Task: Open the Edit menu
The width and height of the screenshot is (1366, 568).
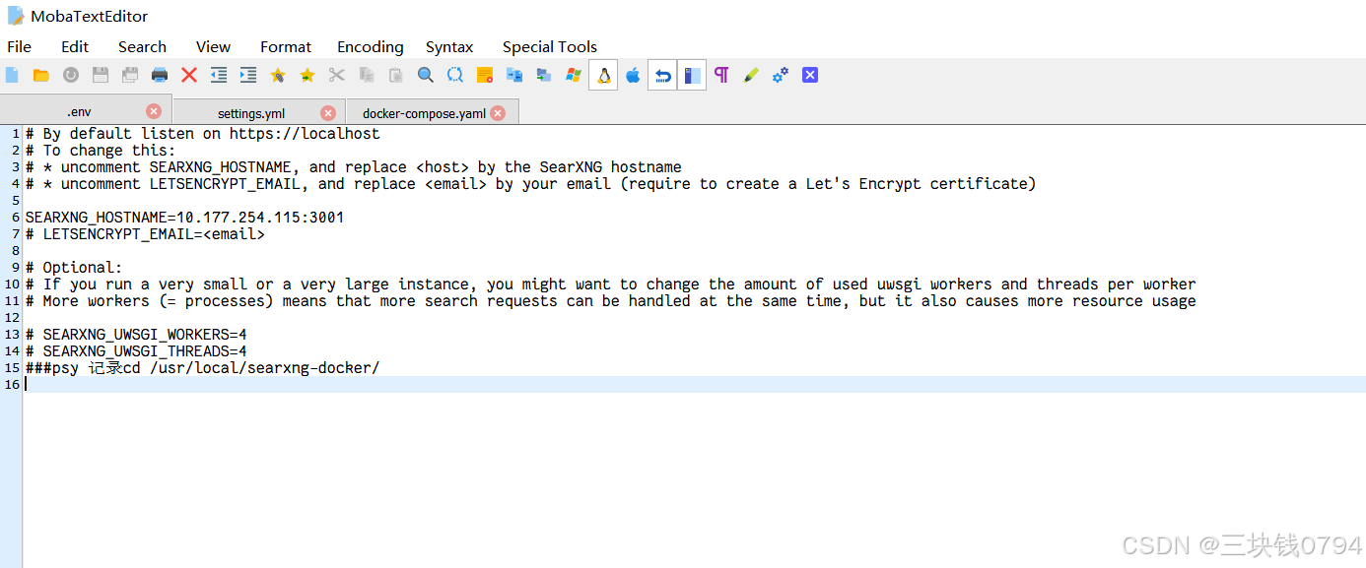Action: [x=75, y=46]
